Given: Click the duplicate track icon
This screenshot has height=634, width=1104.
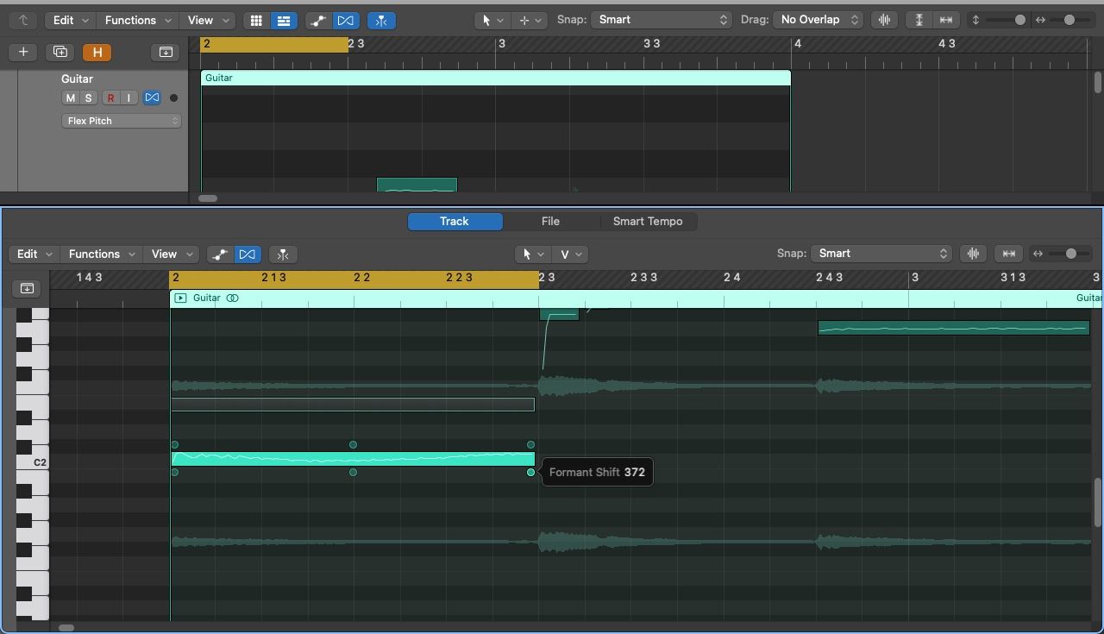Looking at the screenshot, I should point(60,52).
